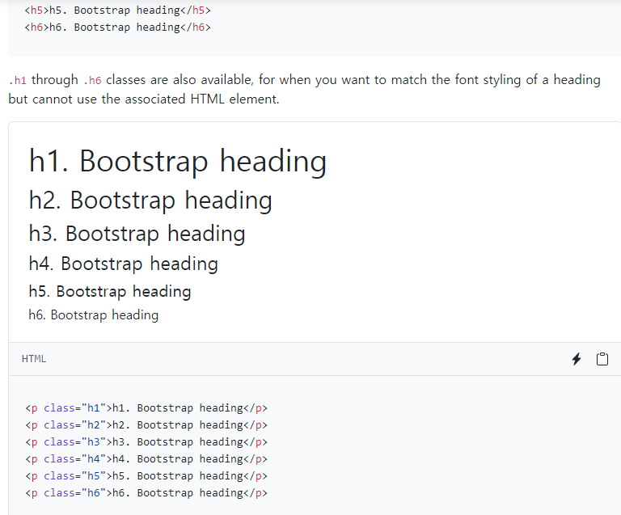The width and height of the screenshot is (621, 515).
Task: Click the .h1 inline code text
Action: pos(18,80)
